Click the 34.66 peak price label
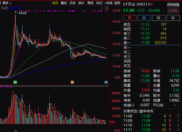The width and height of the screenshot is (182, 132). coord(22,13)
